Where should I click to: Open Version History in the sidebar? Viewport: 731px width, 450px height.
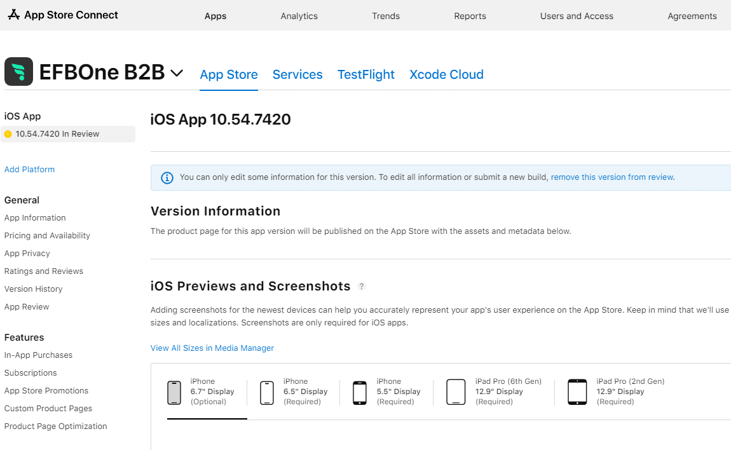tap(33, 289)
